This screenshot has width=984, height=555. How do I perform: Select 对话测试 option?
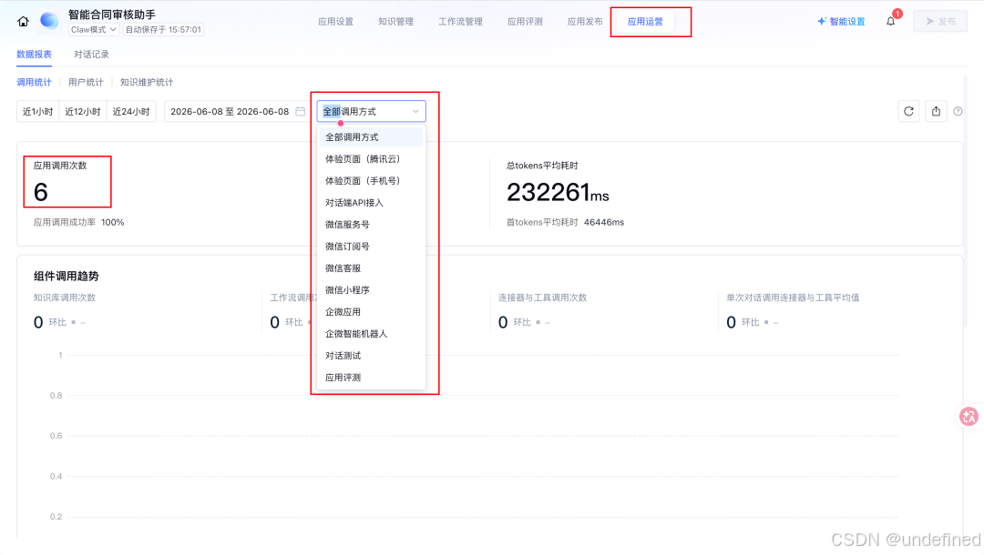click(x=371, y=356)
